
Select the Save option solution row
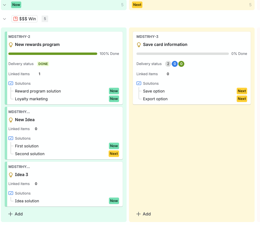[x=192, y=91]
